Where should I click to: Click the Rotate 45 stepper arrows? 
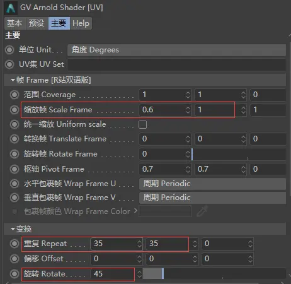coord(139,274)
